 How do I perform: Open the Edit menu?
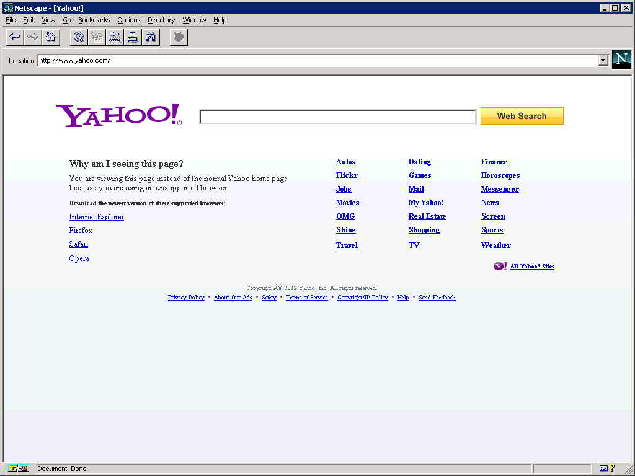tap(29, 20)
